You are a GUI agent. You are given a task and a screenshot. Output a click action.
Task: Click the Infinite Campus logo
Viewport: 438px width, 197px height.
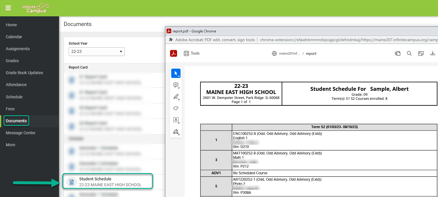point(36,8)
